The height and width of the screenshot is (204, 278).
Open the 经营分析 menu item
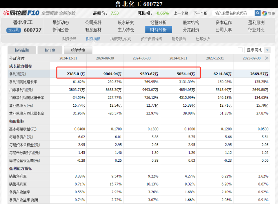coord(158,22)
